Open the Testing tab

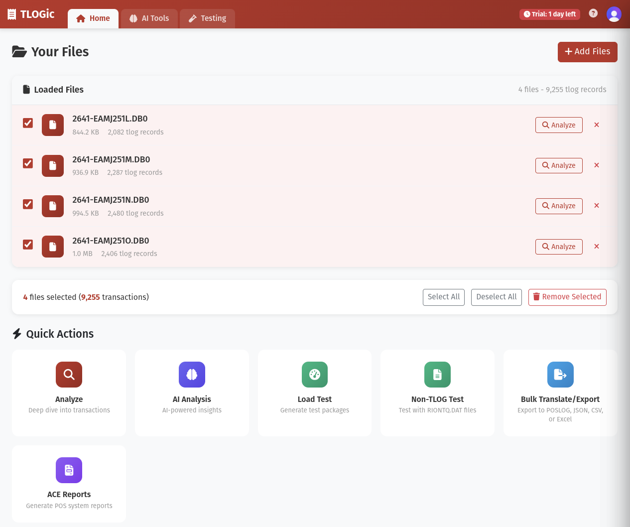click(207, 18)
